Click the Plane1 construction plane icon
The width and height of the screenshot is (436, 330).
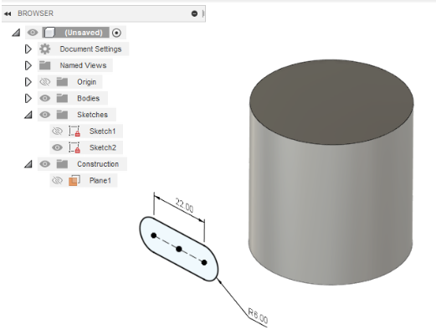pyautogui.click(x=74, y=180)
